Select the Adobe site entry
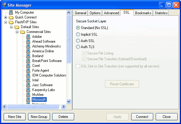The image size is (181, 124). [x=37, y=37]
